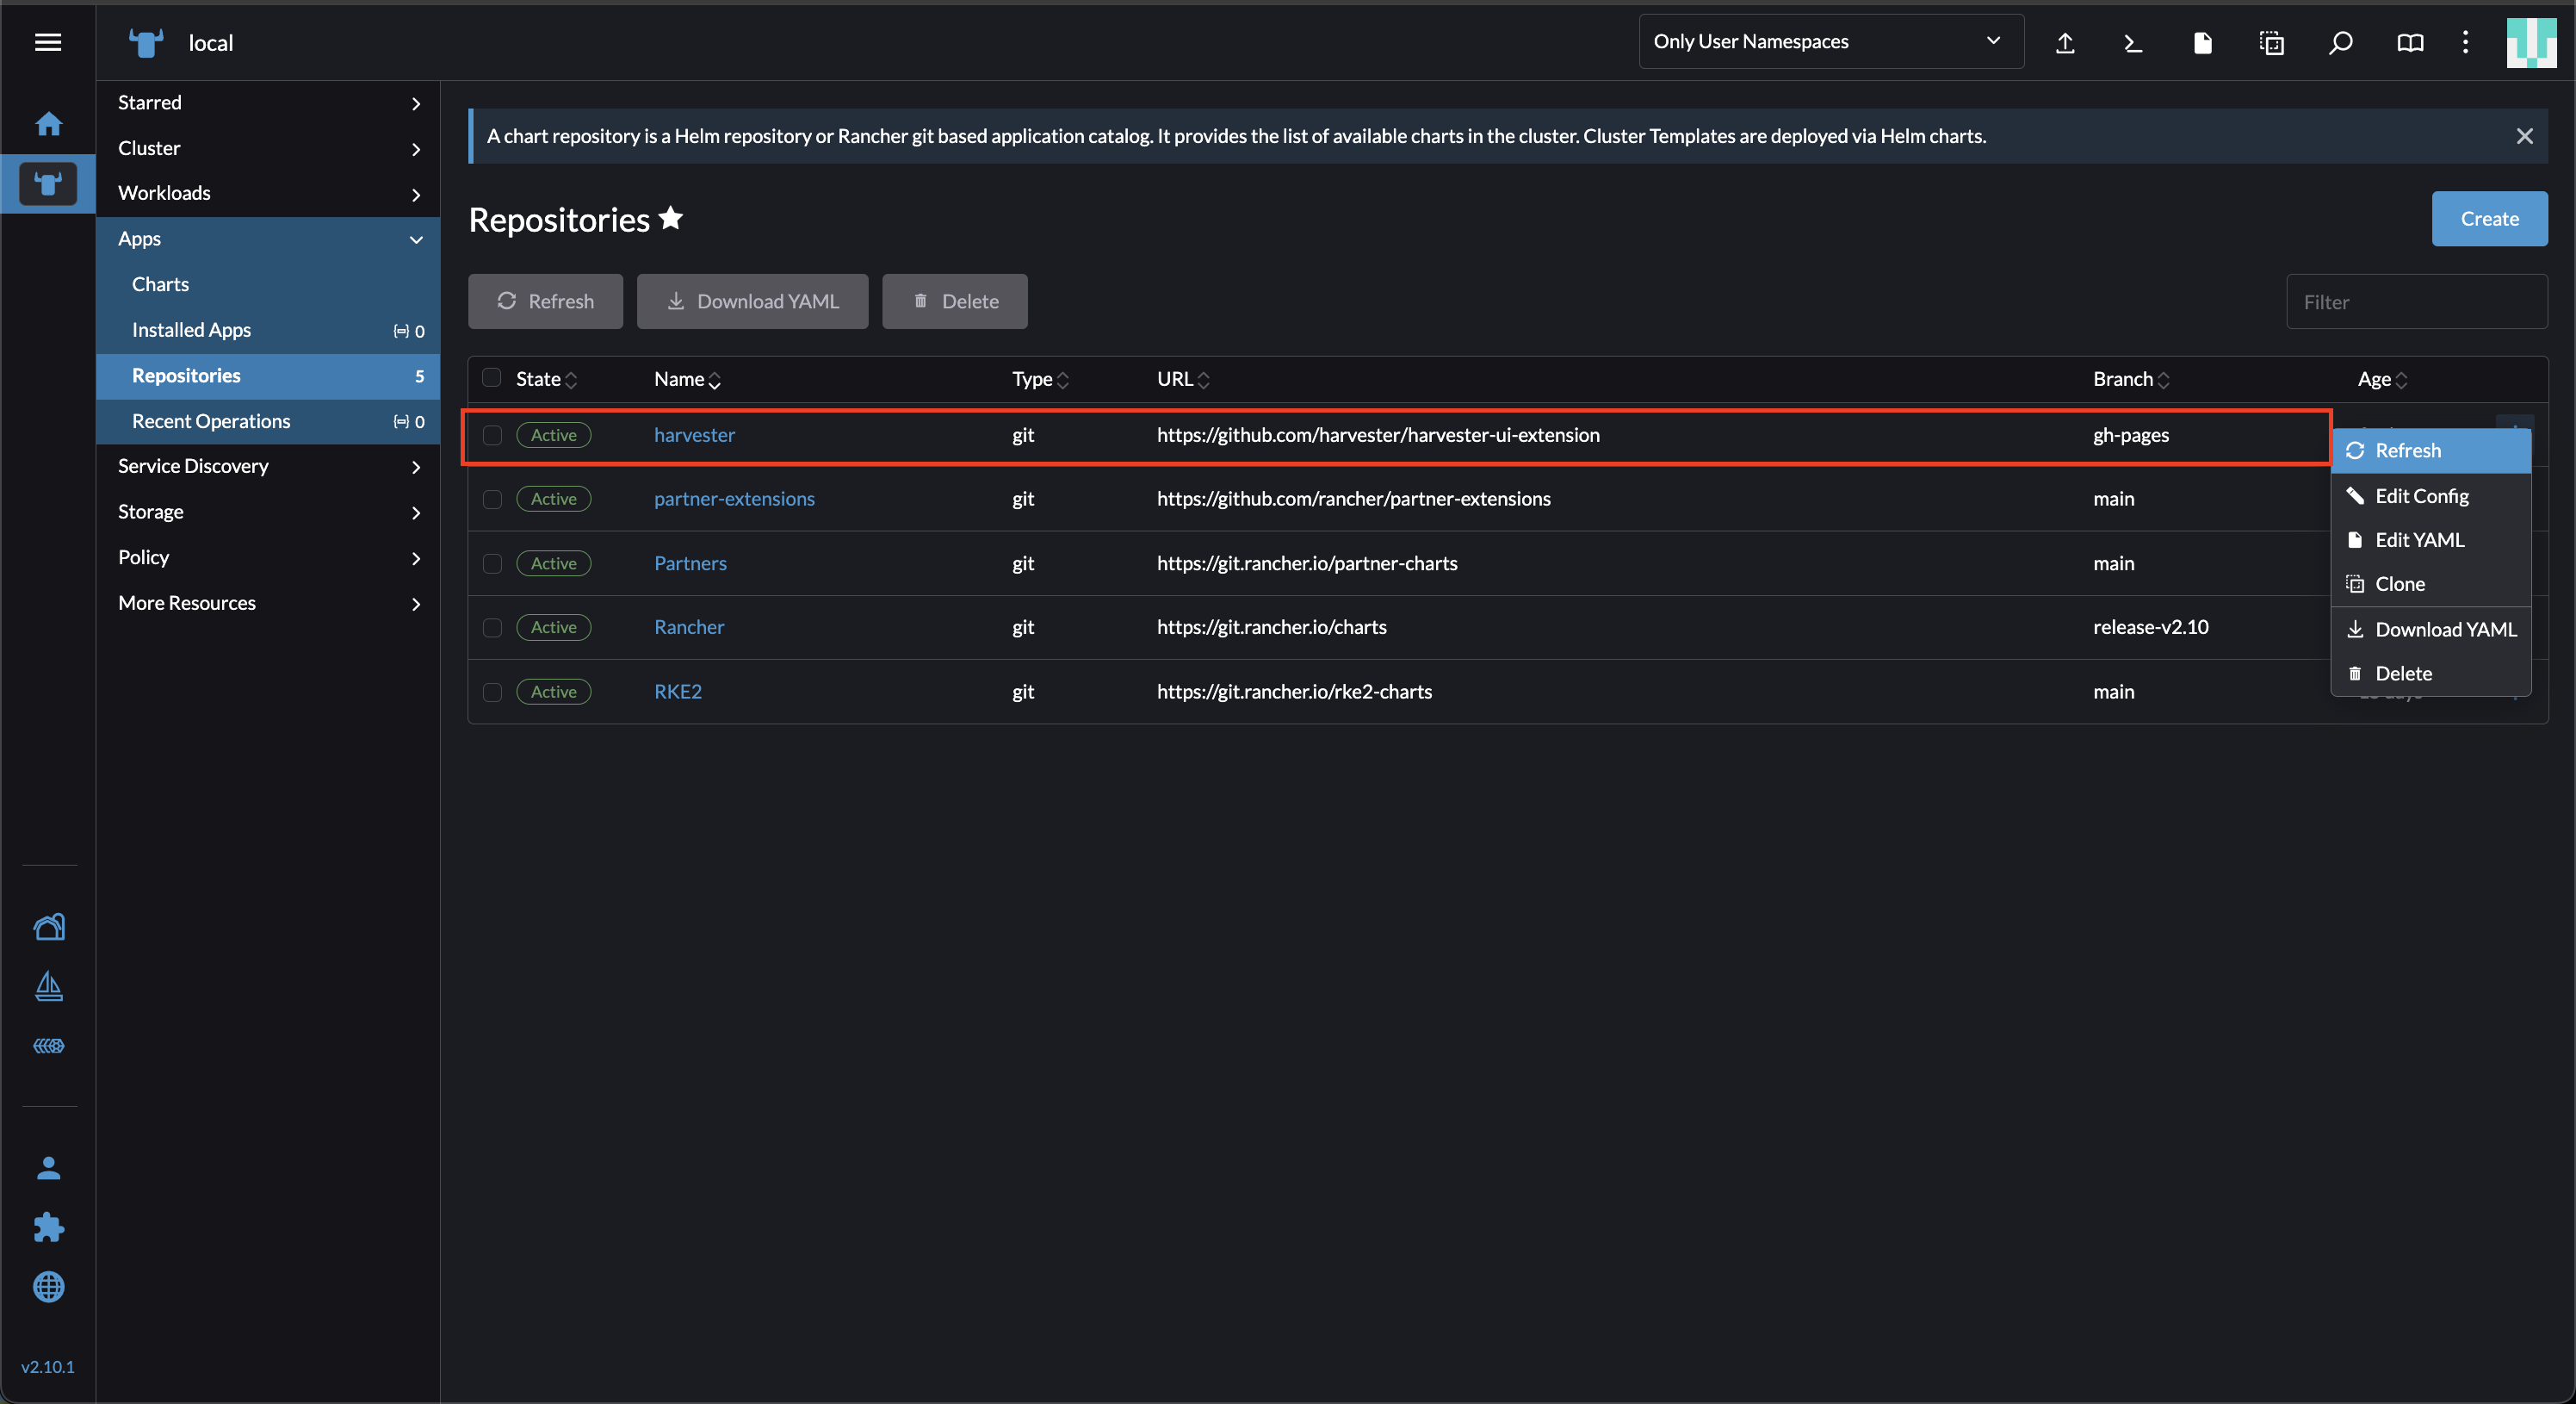Open Users & Authentication via the person icon
Image resolution: width=2576 pixels, height=1404 pixels.
[48, 1167]
